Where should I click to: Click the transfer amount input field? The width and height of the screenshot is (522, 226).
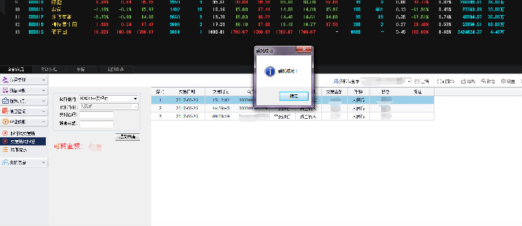point(96,124)
